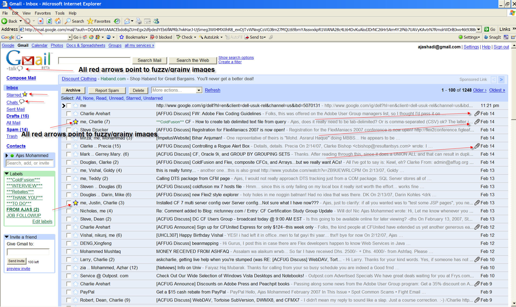Open the File menu
The image size is (516, 307).
(5, 13)
